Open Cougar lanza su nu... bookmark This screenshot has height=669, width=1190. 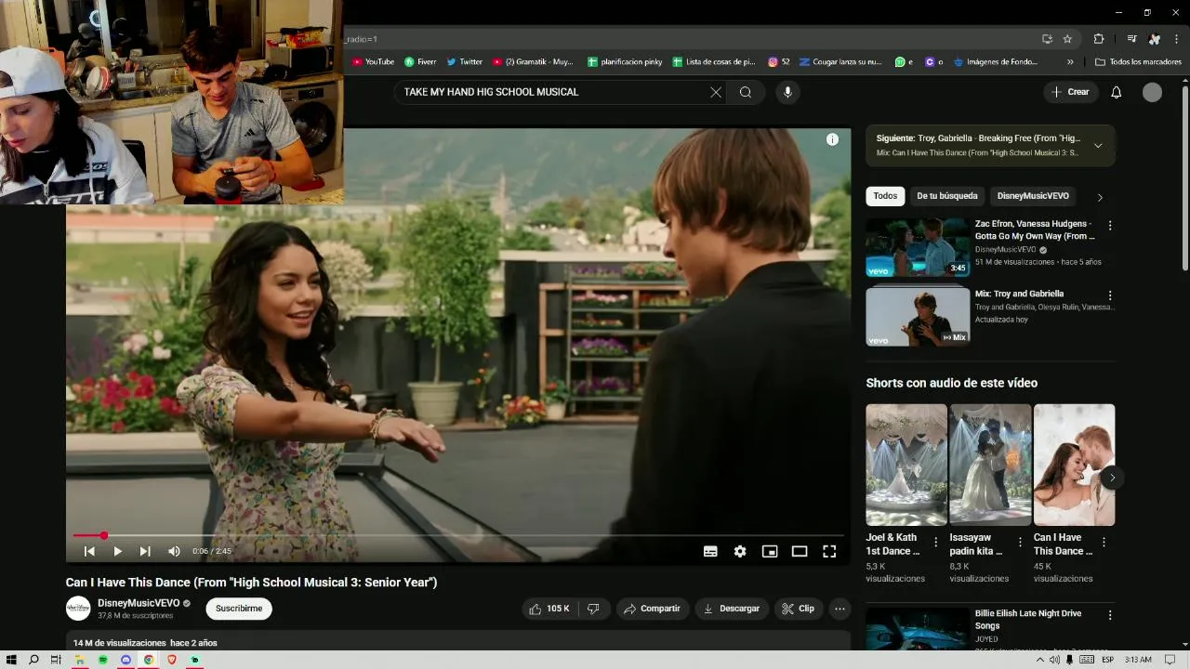click(840, 62)
